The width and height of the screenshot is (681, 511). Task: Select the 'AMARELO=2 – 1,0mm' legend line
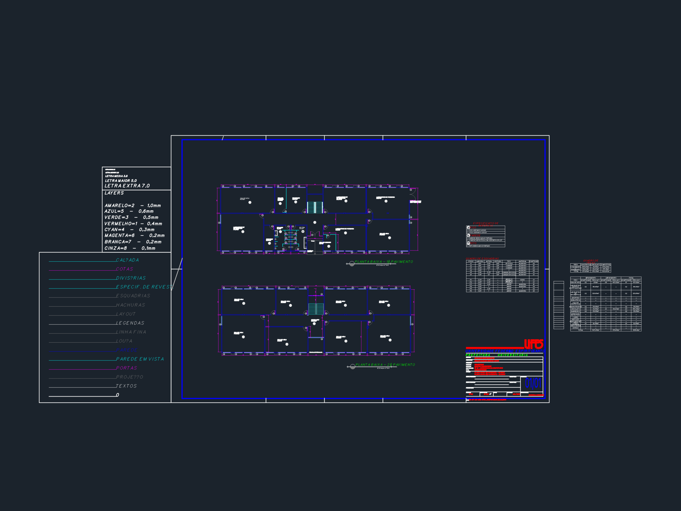click(133, 205)
